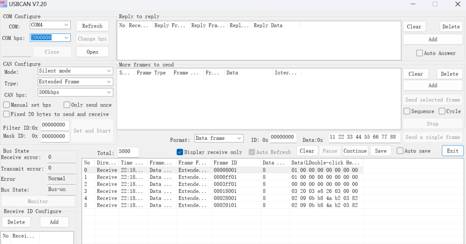The image size is (466, 244).
Task: Clear the Reply to reply list
Action: 414,26
